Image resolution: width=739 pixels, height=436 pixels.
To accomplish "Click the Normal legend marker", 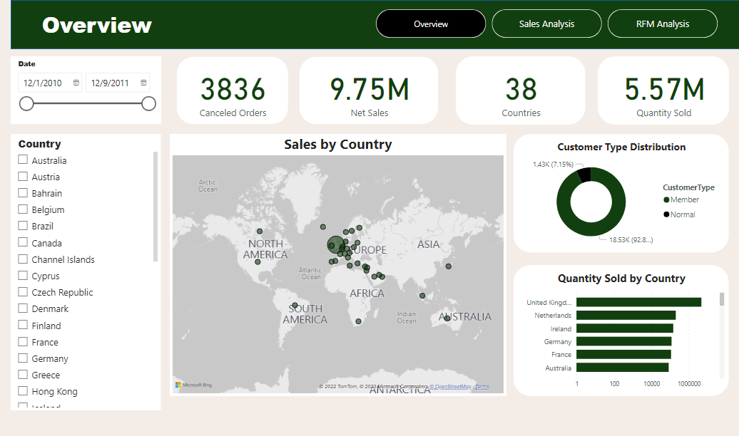I will (x=666, y=214).
